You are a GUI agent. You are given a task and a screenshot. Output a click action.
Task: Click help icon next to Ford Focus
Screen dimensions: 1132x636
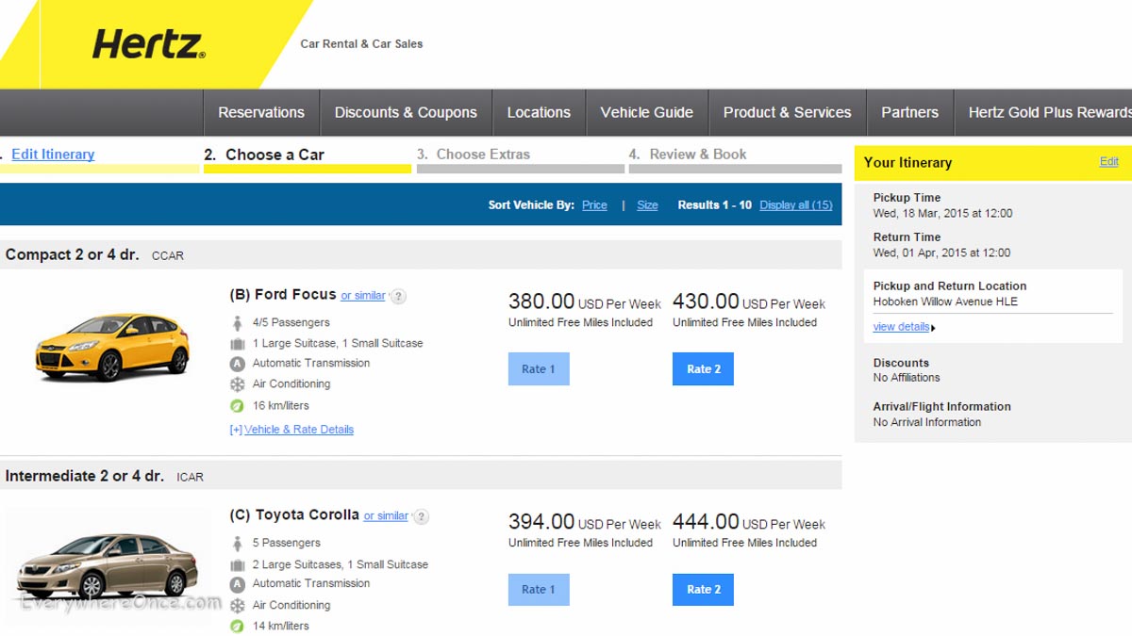coord(398,296)
